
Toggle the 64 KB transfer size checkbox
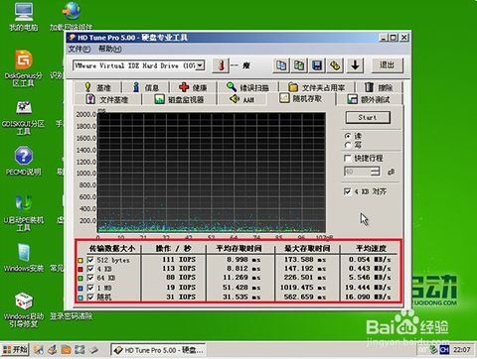(x=90, y=278)
